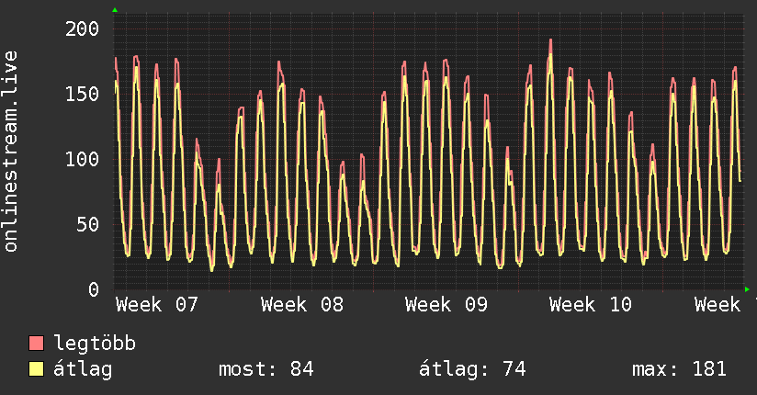Click the 'átlag: 74' statistic value
The height and width of the screenshot is (395, 757).
(x=472, y=369)
